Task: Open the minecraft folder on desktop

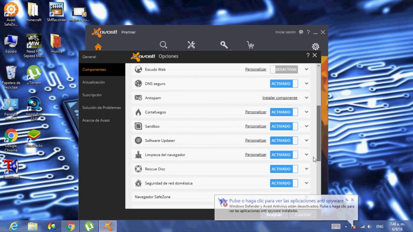Action: [34, 13]
